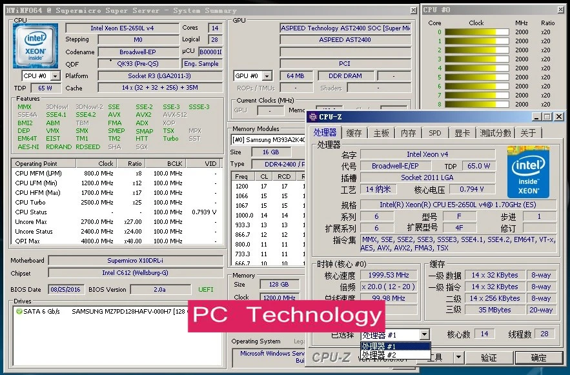Click the green check icon beside SATA 6 Gb/s

tap(19, 311)
